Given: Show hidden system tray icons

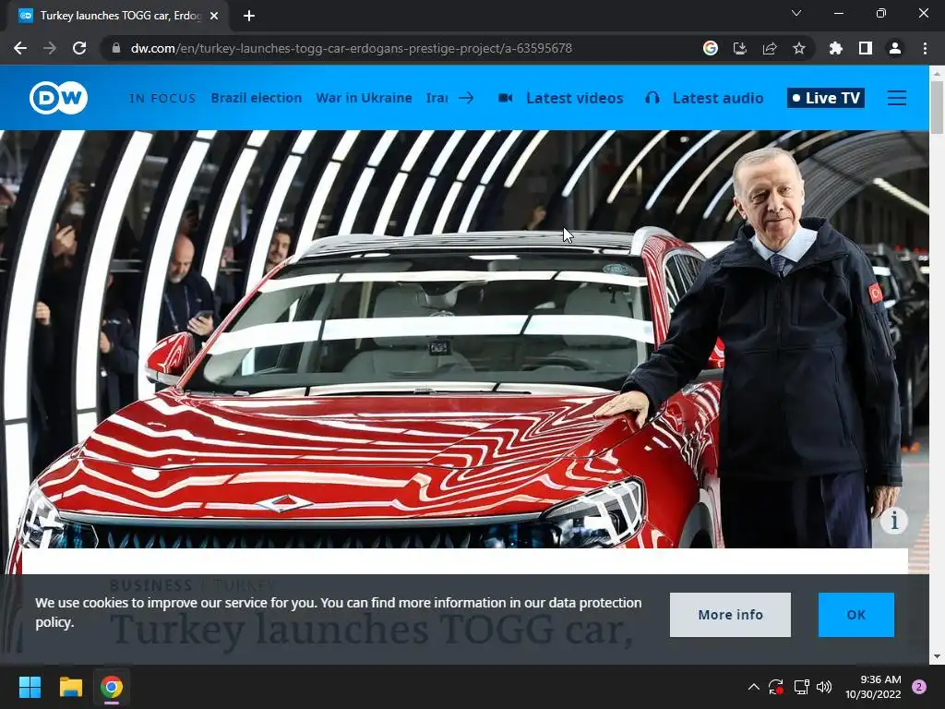Looking at the screenshot, I should [x=753, y=687].
